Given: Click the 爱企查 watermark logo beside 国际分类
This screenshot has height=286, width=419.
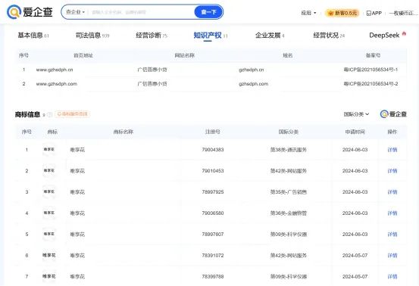Looking at the screenshot, I should click(x=393, y=114).
